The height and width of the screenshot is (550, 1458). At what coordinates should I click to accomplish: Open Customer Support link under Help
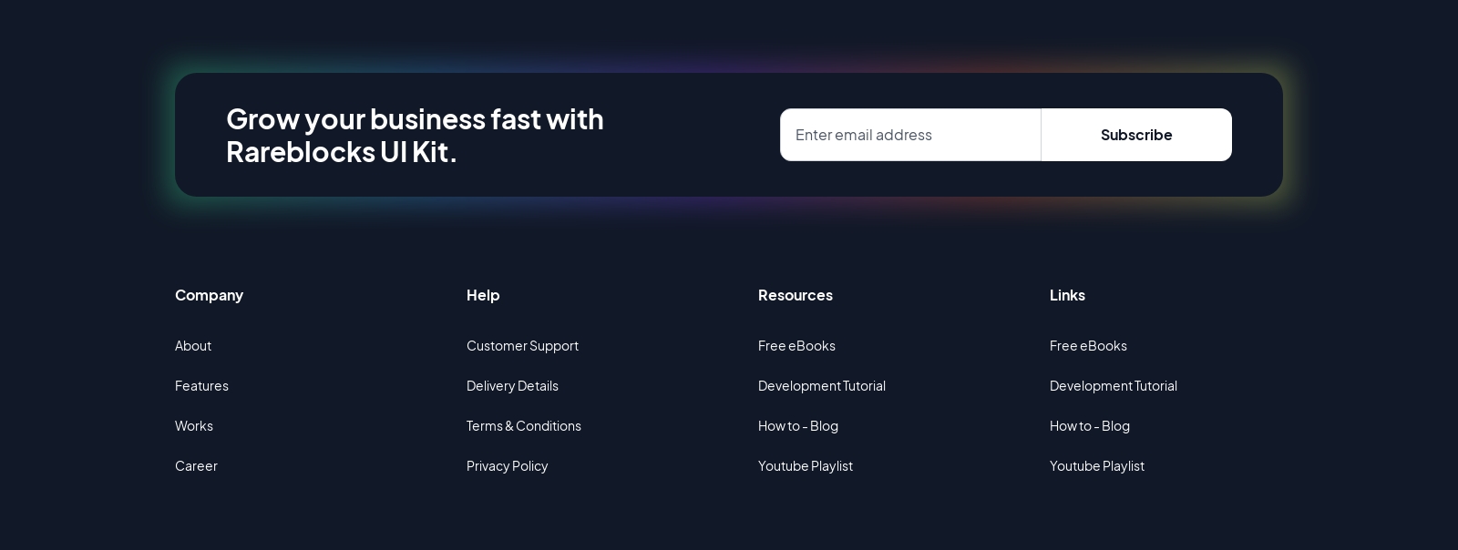pos(522,345)
